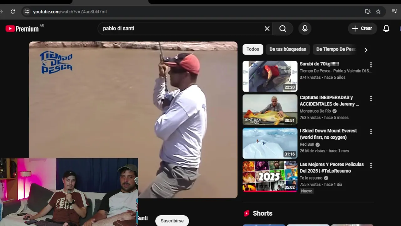Click the Shorts section heading
The width and height of the screenshot is (401, 226).
click(263, 213)
